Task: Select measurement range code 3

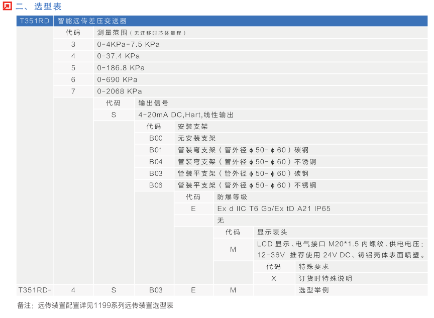Action: point(73,44)
